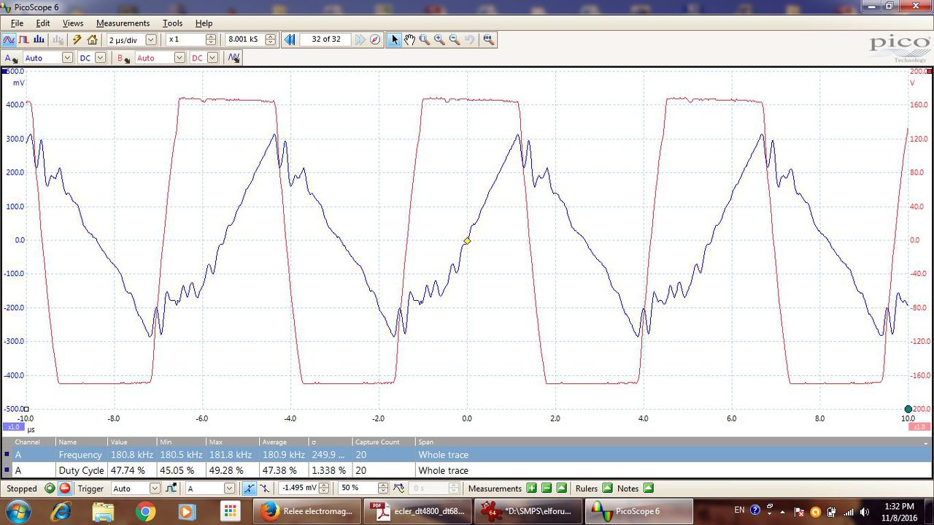Open Math Channels icon

tap(233, 58)
